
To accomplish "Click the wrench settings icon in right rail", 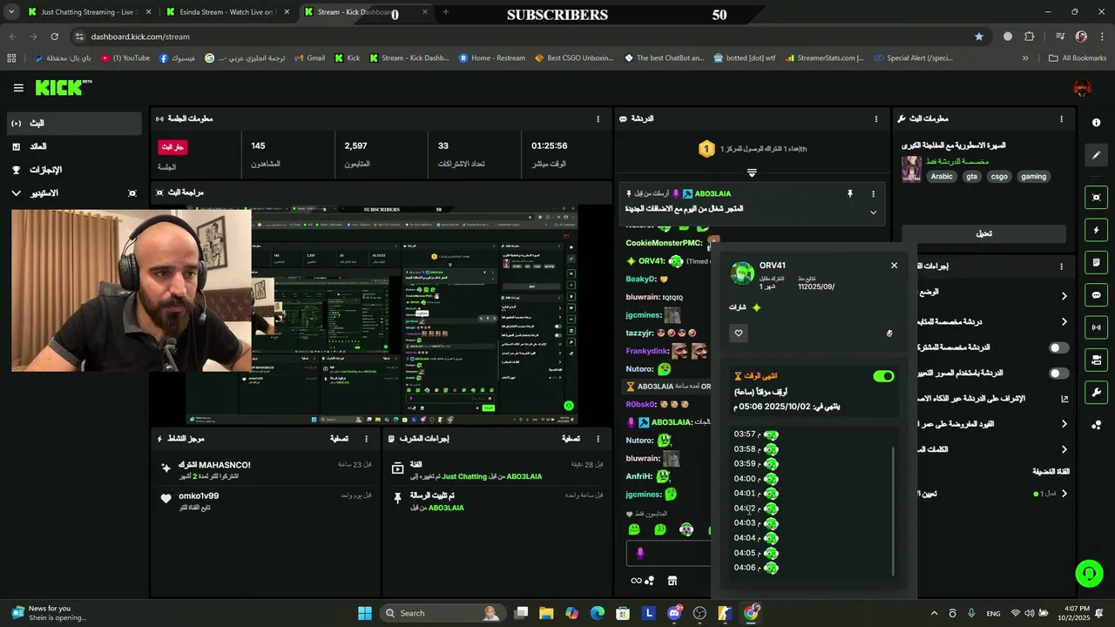I will (x=1097, y=393).
